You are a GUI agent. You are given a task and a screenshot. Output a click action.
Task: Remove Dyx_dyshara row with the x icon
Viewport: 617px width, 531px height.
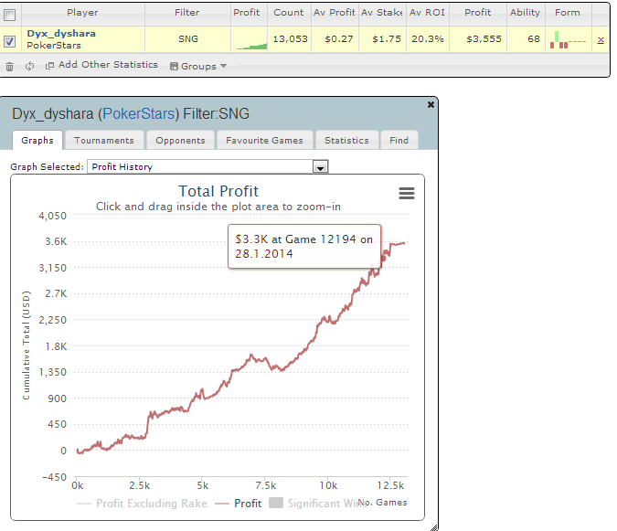[x=601, y=39]
